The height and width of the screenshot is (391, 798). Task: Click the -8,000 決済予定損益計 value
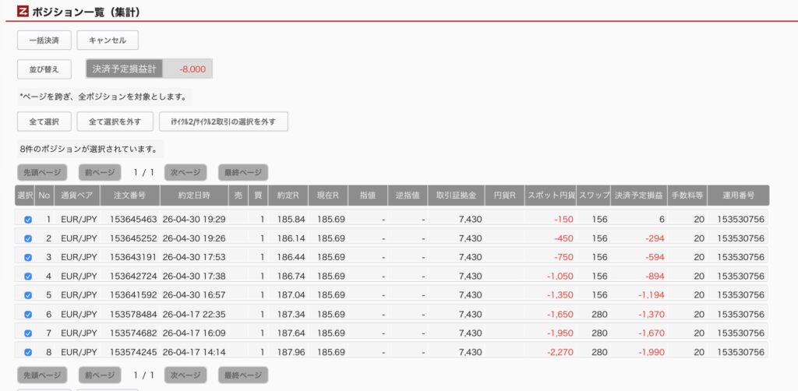[192, 69]
